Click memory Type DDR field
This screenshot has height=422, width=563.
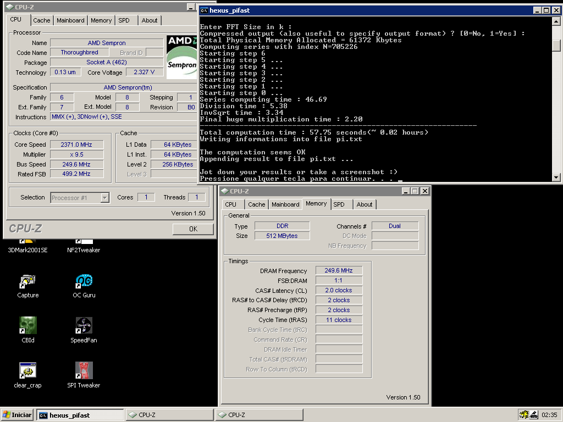282,226
